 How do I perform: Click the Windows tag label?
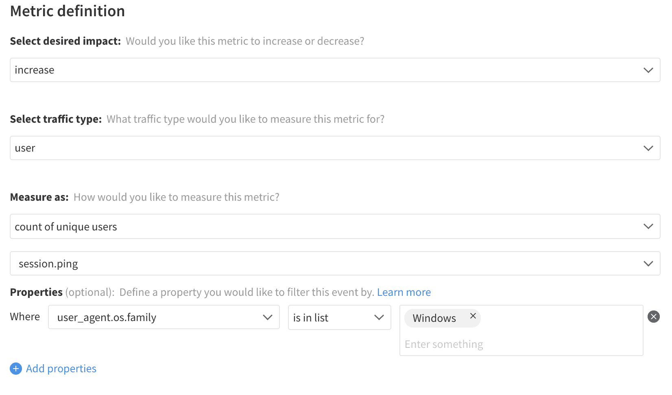(x=434, y=318)
